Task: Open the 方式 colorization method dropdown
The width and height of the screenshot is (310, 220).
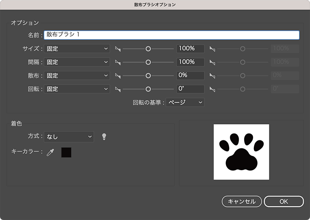Action: tap(69, 137)
